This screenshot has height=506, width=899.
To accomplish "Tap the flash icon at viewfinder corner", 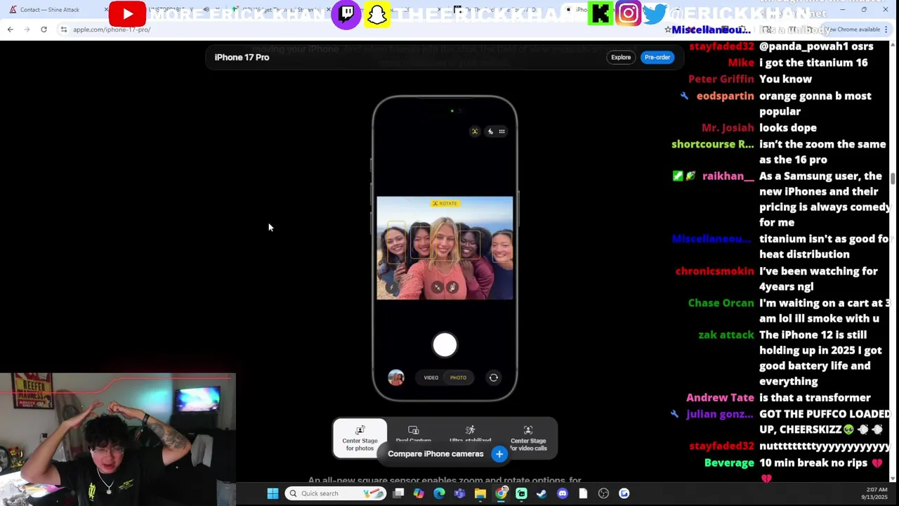I will 391,287.
